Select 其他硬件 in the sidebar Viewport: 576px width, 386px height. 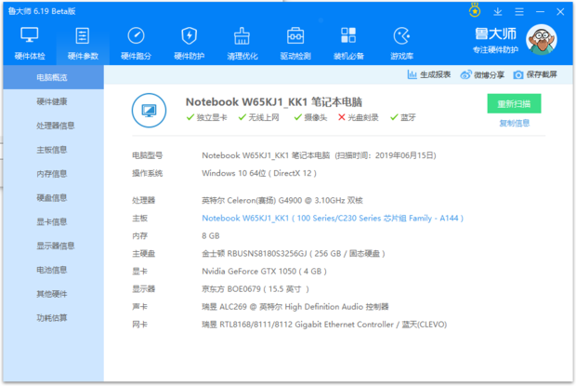click(53, 294)
